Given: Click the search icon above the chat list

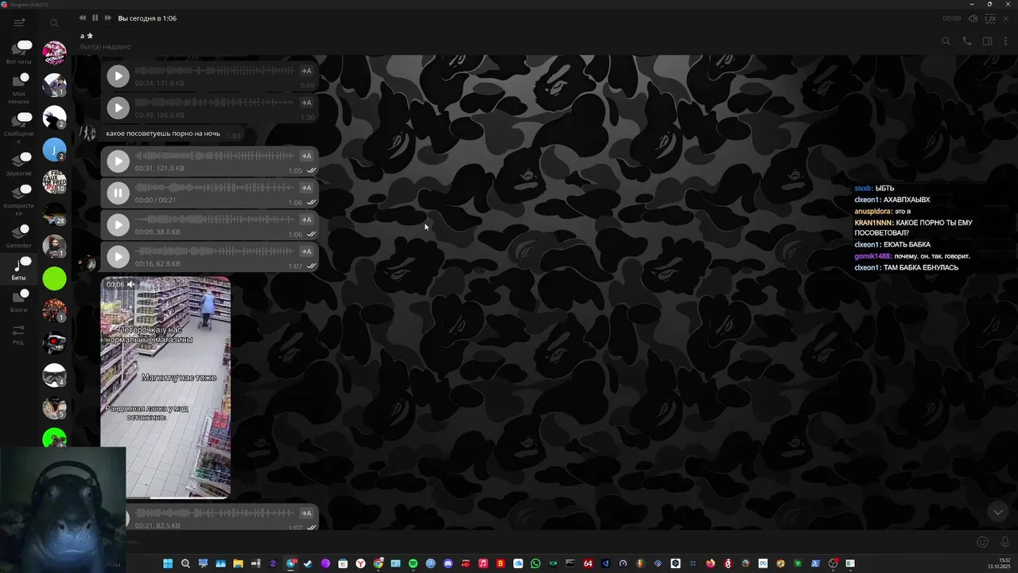Looking at the screenshot, I should [54, 23].
